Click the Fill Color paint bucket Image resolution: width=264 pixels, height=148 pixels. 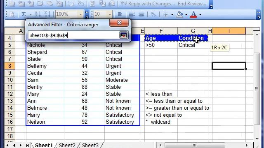(x=179, y=14)
